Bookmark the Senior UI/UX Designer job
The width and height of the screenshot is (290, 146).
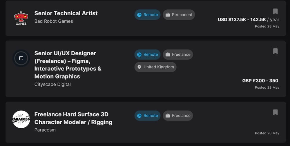(x=275, y=51)
